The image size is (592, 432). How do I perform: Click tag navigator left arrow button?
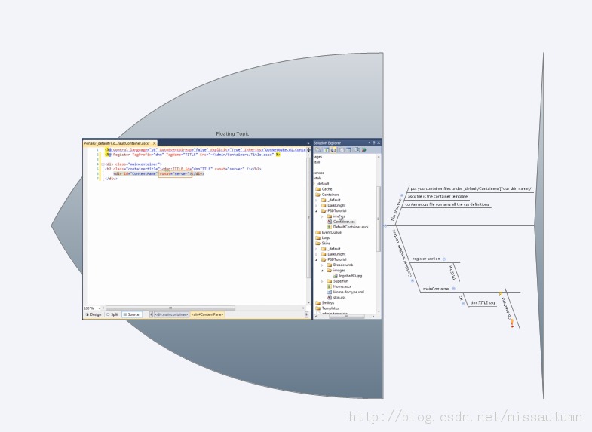151,314
